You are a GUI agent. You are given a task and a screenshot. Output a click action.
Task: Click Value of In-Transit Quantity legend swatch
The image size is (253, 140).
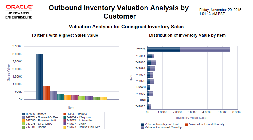[187, 124]
